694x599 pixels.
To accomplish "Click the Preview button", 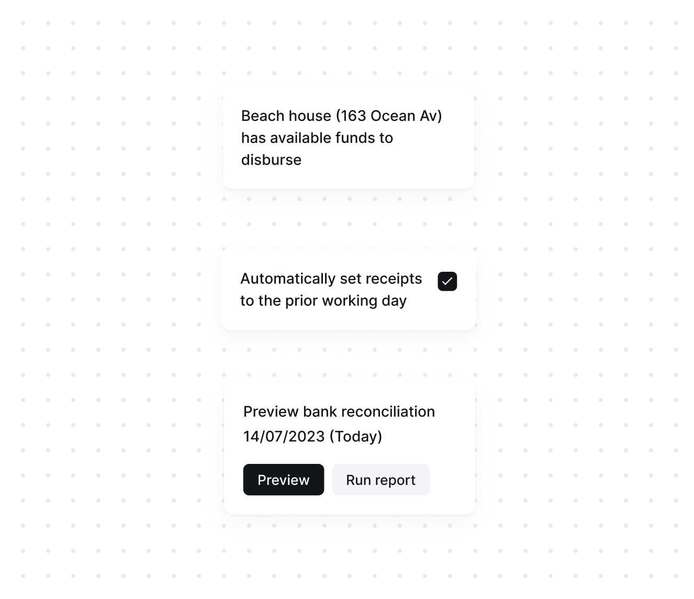I will point(283,480).
